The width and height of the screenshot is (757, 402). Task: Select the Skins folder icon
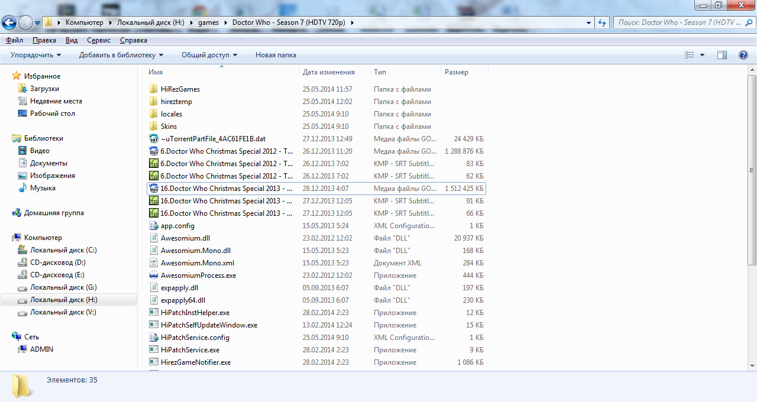click(154, 127)
